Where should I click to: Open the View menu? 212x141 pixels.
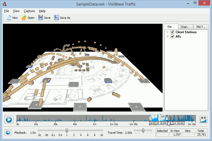tap(16, 11)
